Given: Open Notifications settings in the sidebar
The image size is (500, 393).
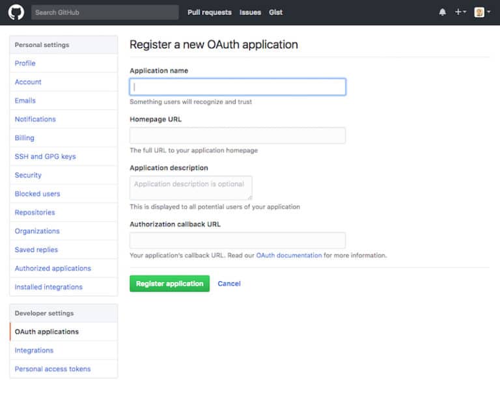Looking at the screenshot, I should [64, 119].
